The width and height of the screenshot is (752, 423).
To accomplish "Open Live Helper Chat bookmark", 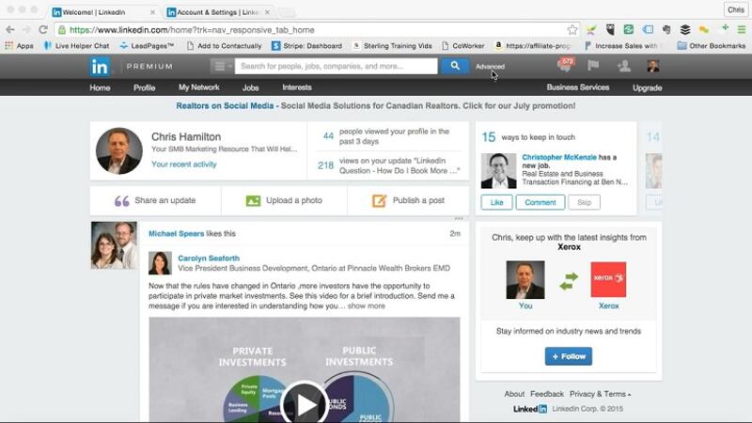I will [76, 45].
